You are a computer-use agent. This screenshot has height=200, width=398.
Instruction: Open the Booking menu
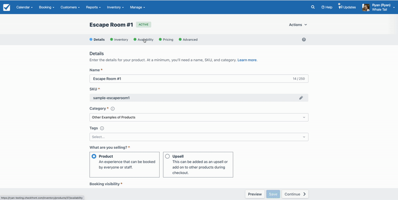(46, 7)
